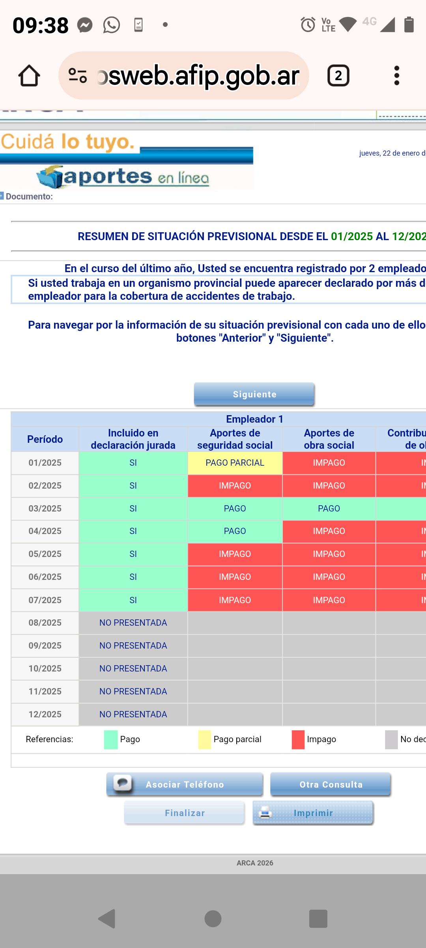This screenshot has height=948, width=426.
Task: Click the red Impago reference swatch
Action: [298, 739]
